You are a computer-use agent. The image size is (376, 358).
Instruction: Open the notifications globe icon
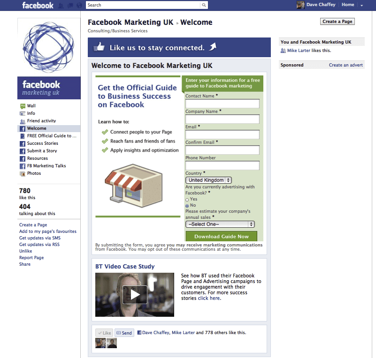click(79, 6)
